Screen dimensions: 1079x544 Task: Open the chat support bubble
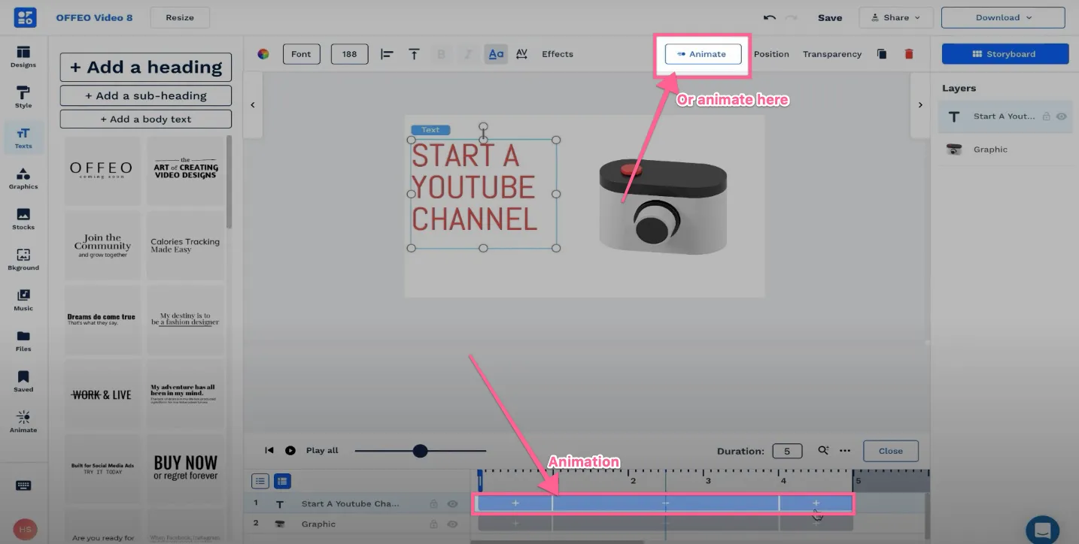click(1043, 530)
